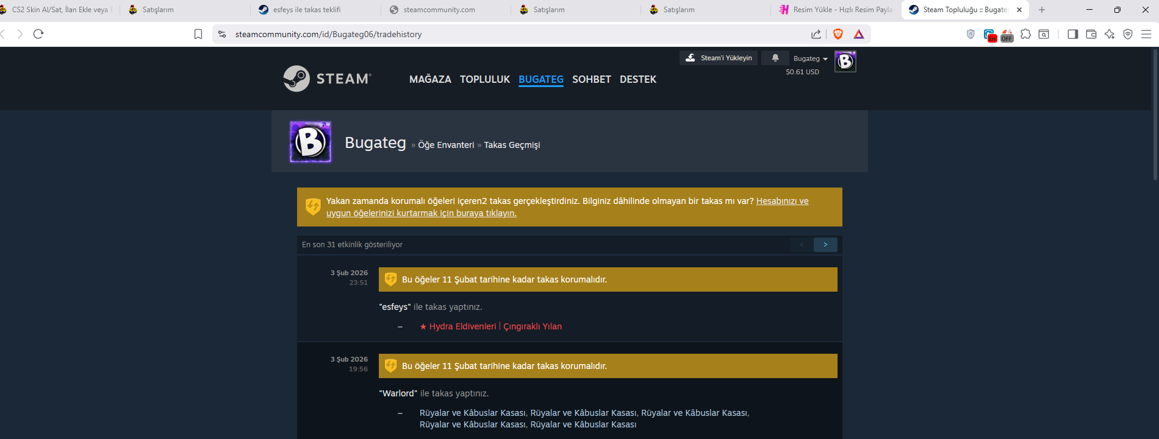This screenshot has height=439, width=1159.
Task: Reload the current Steam page
Action: (38, 34)
